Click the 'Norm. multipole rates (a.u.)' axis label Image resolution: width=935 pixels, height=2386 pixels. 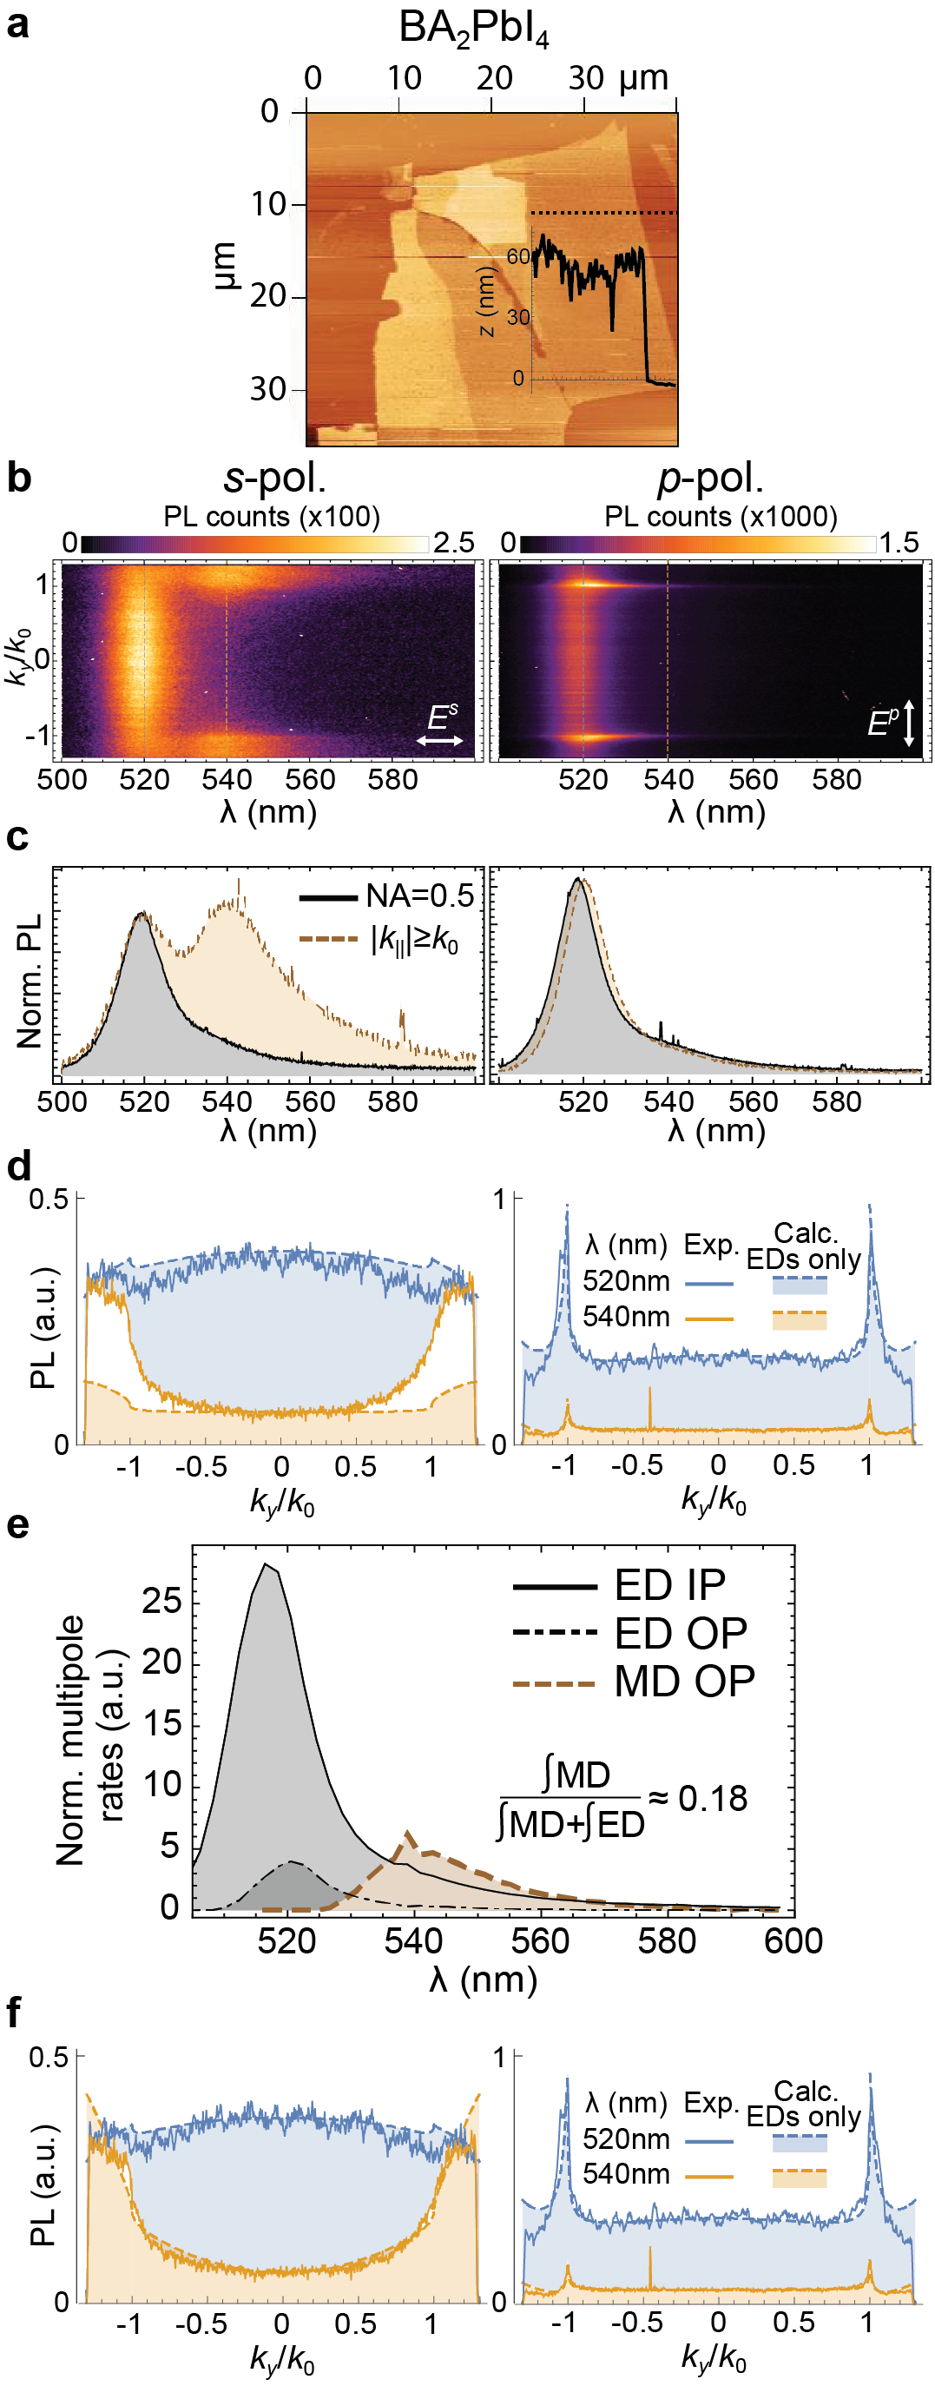click(x=89, y=1740)
